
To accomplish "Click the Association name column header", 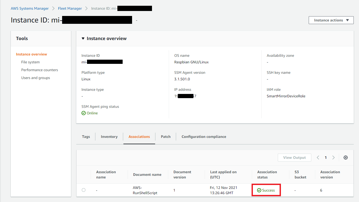I will pyautogui.click(x=106, y=175).
